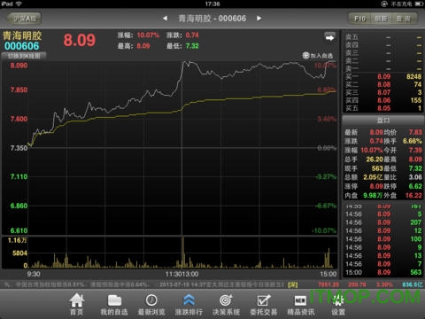Click the 跌停 6.62 value

click(x=415, y=186)
